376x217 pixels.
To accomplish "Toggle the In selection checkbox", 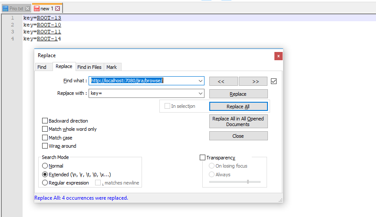I will [x=168, y=106].
